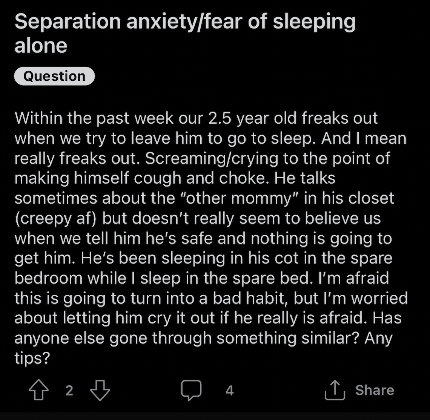
Task: Click the word "alone" in the title
Action: pos(41,46)
